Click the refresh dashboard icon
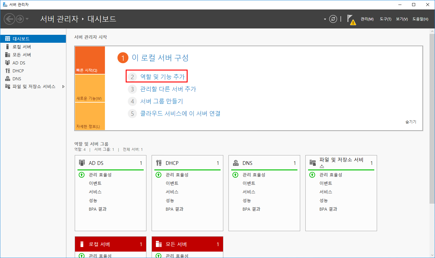Image resolution: width=435 pixels, height=258 pixels. pos(333,19)
